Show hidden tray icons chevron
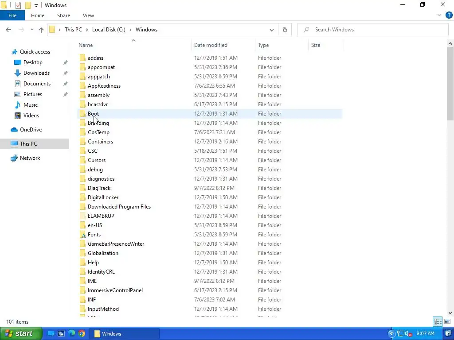The image size is (454, 340). pyautogui.click(x=391, y=334)
